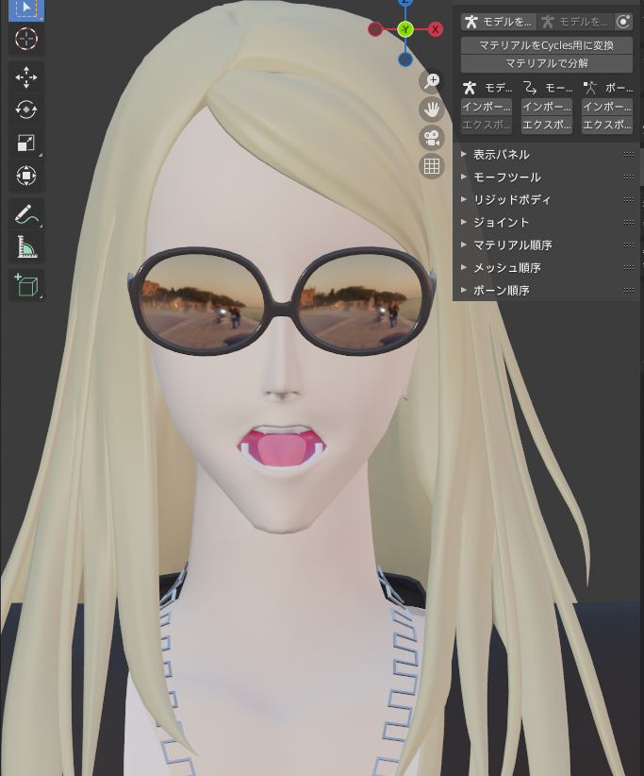The image size is (644, 776).
Task: Click インポー... under the モー... motion column
Action: (547, 107)
